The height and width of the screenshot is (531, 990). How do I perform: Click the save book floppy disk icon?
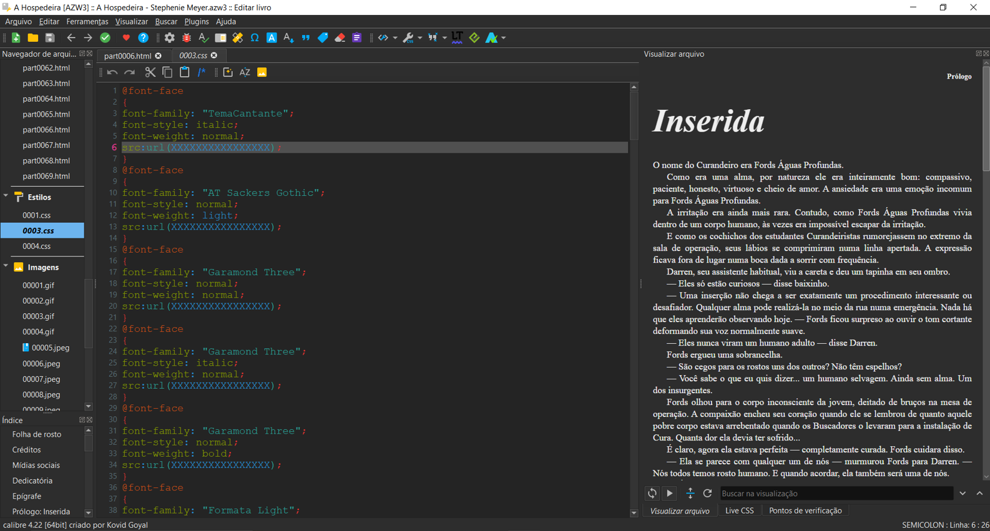[50, 38]
